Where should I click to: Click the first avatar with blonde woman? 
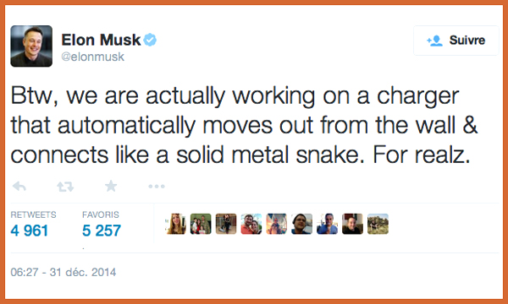pyautogui.click(x=175, y=224)
